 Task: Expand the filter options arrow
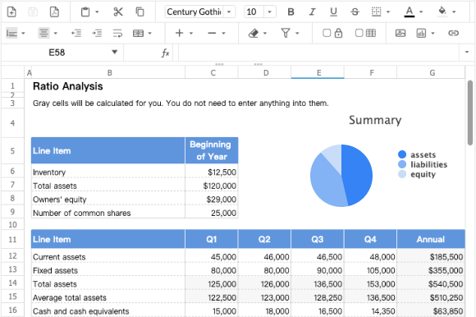tap(297, 34)
